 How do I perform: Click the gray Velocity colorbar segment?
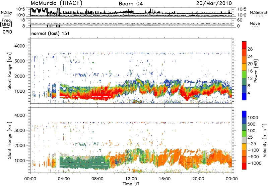pyautogui.click(x=244, y=140)
